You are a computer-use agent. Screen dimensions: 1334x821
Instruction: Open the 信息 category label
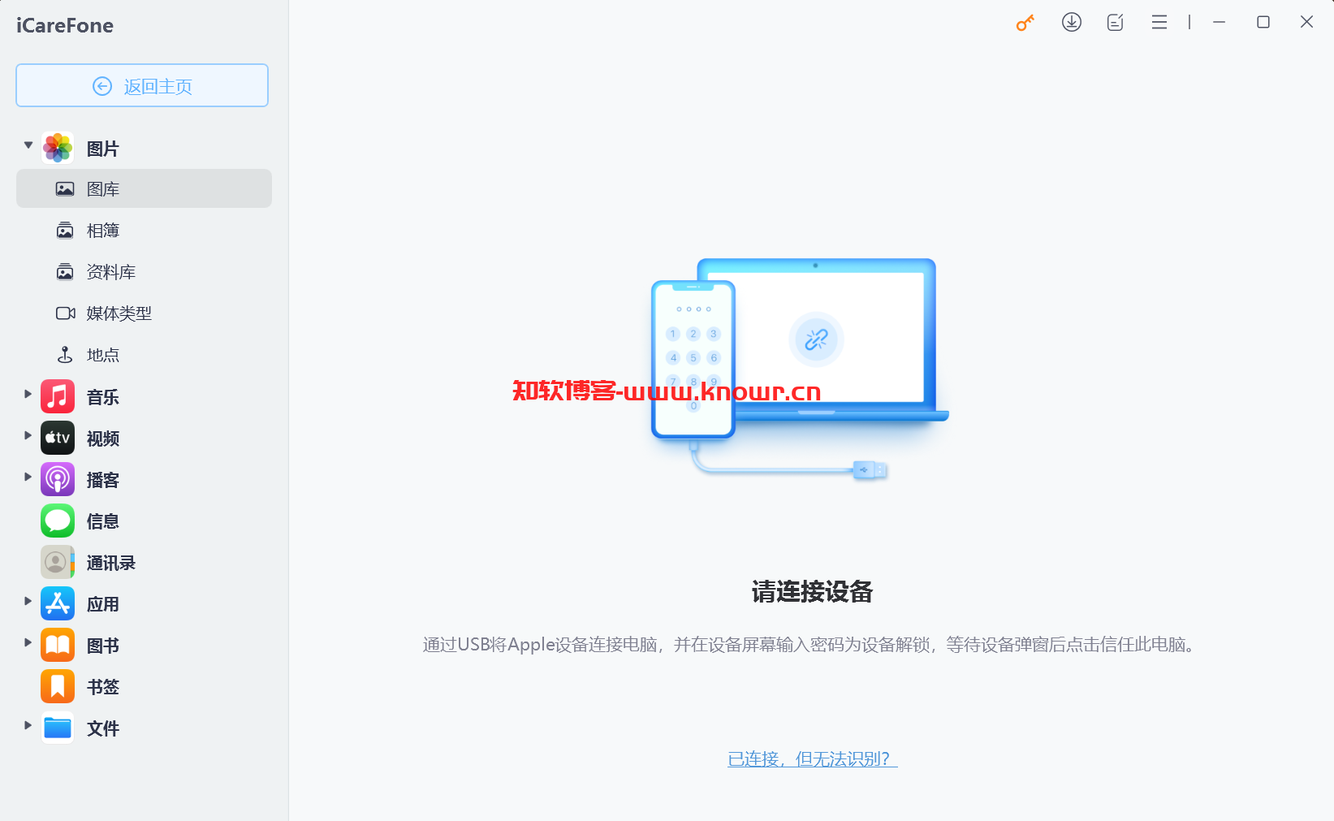(103, 521)
